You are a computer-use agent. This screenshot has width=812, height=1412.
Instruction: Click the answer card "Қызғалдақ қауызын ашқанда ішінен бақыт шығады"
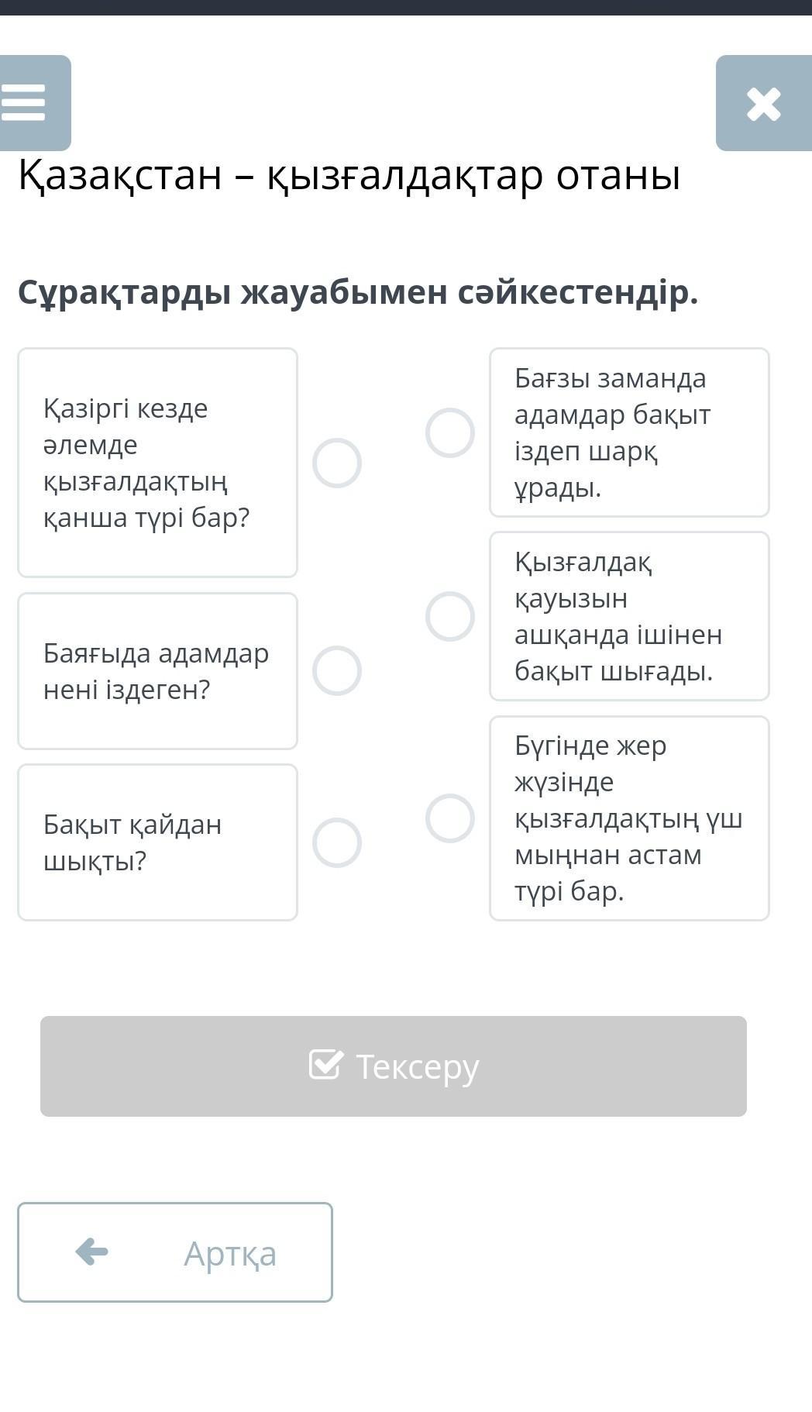click(629, 616)
